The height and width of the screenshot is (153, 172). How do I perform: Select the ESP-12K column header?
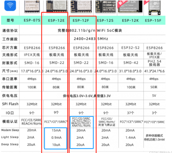click(x=130, y=20)
